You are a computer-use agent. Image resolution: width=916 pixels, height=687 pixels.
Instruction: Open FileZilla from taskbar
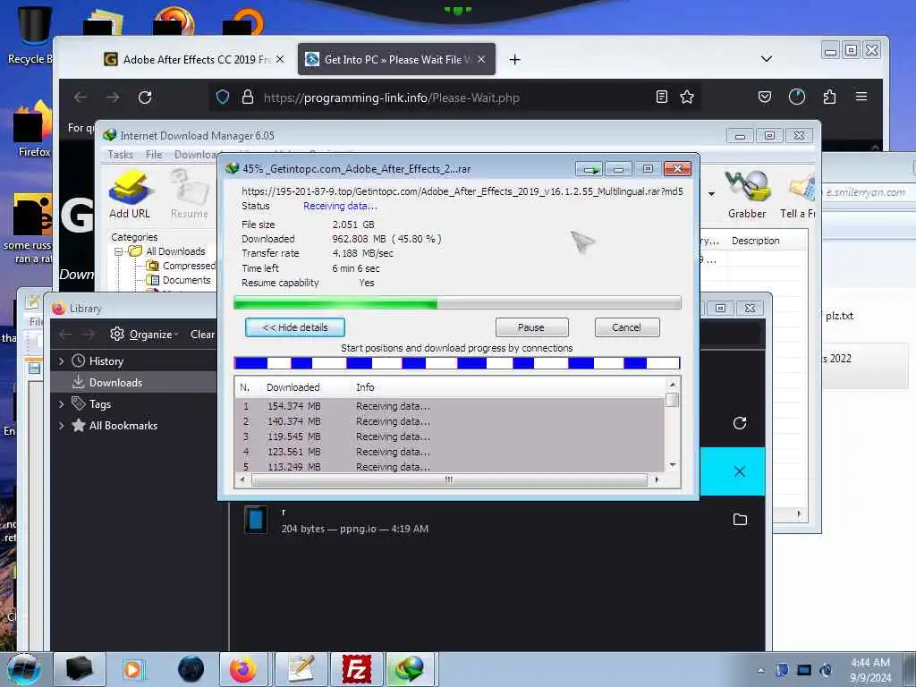pos(356,669)
